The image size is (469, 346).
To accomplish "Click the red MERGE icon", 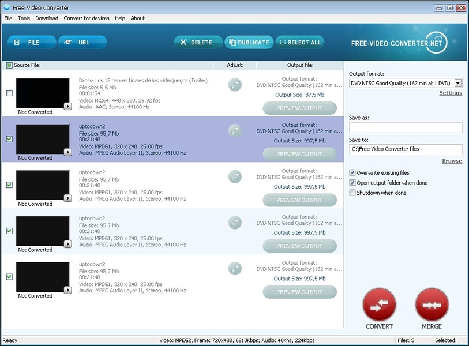I will pos(432,304).
